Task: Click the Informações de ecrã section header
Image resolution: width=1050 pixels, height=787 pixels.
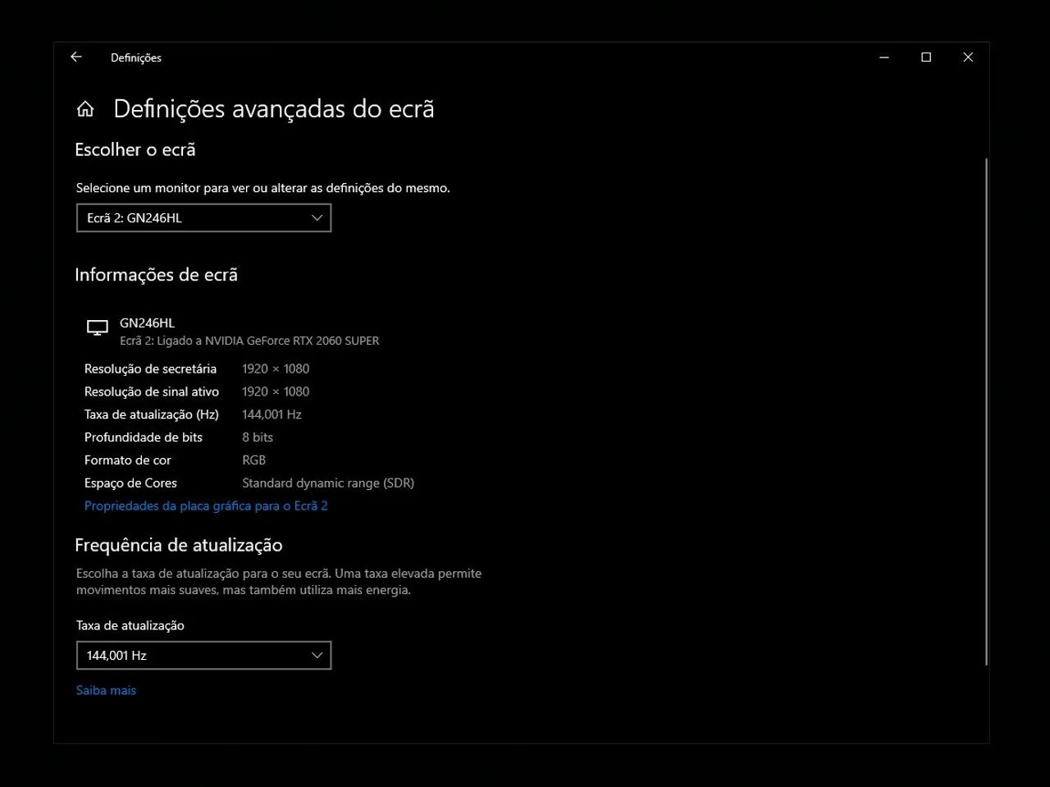Action: click(156, 274)
